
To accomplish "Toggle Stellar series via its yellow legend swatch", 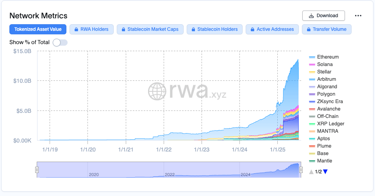I will pyautogui.click(x=312, y=72).
